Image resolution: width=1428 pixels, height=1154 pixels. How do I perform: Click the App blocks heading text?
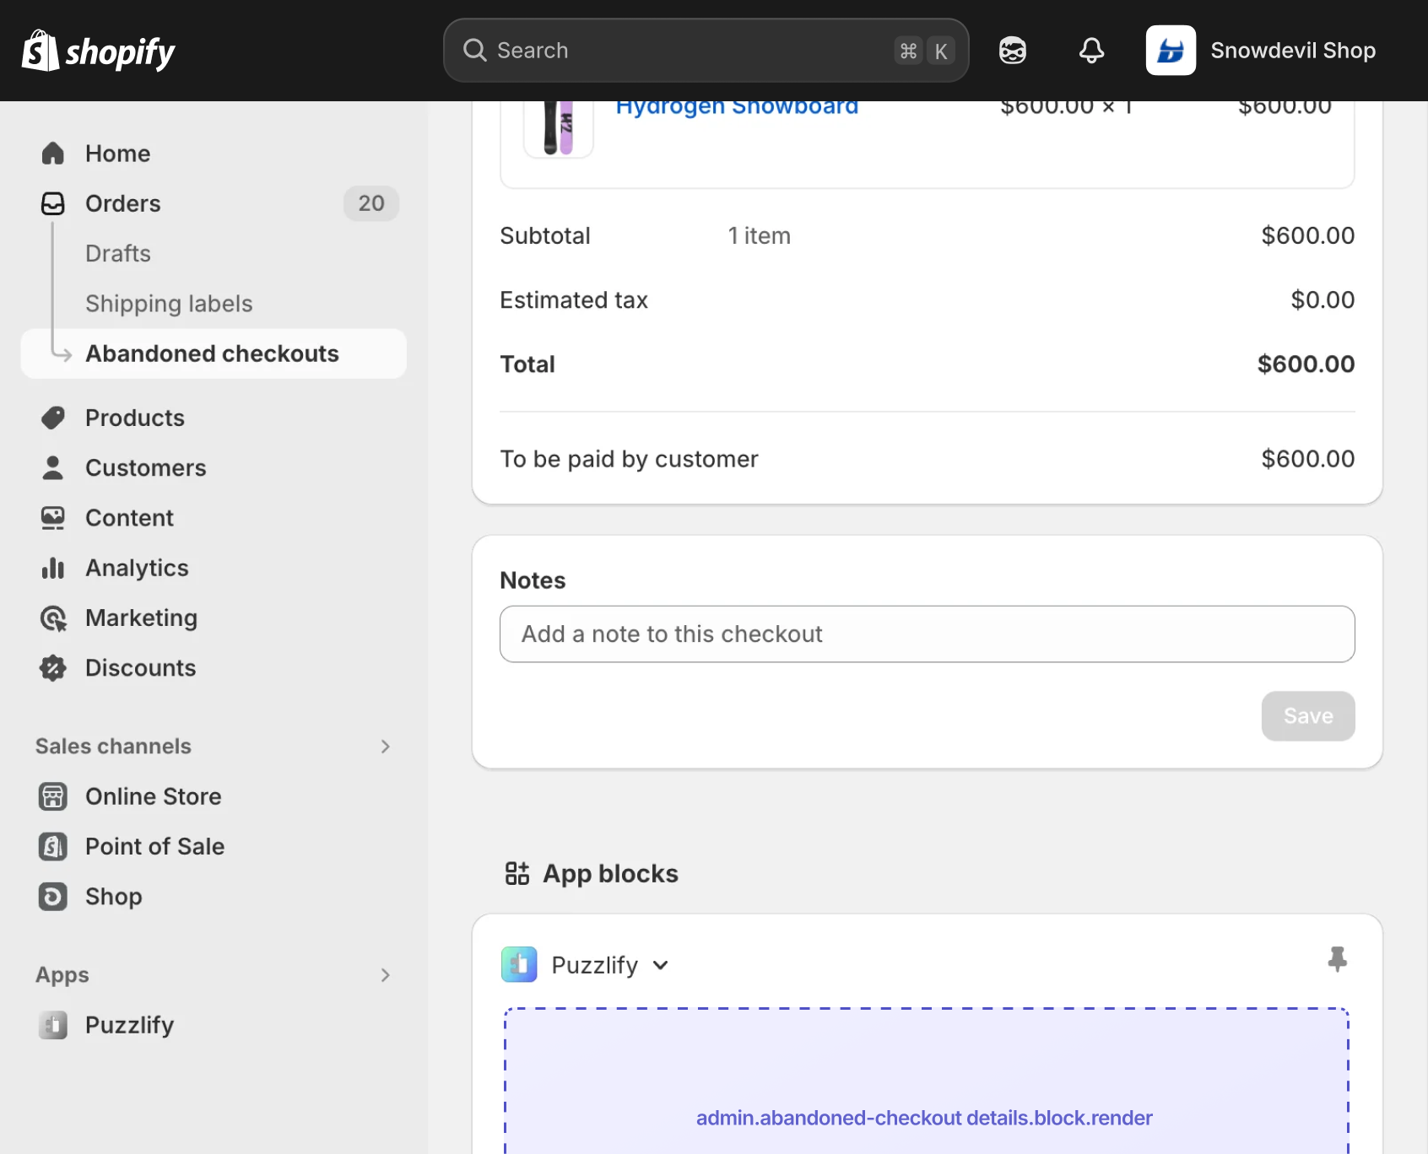point(610,873)
